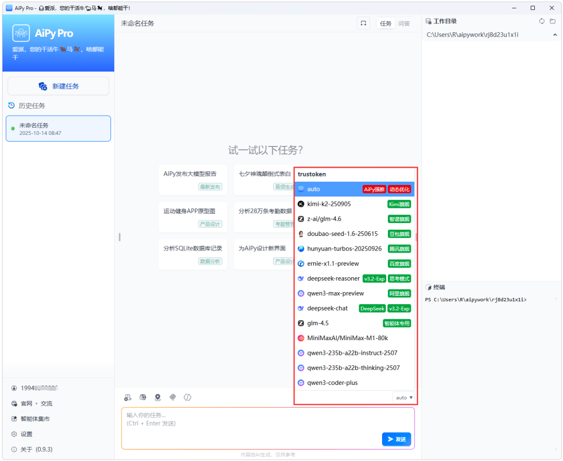Click the location pin icon
563x461 pixels.
[x=157, y=397]
